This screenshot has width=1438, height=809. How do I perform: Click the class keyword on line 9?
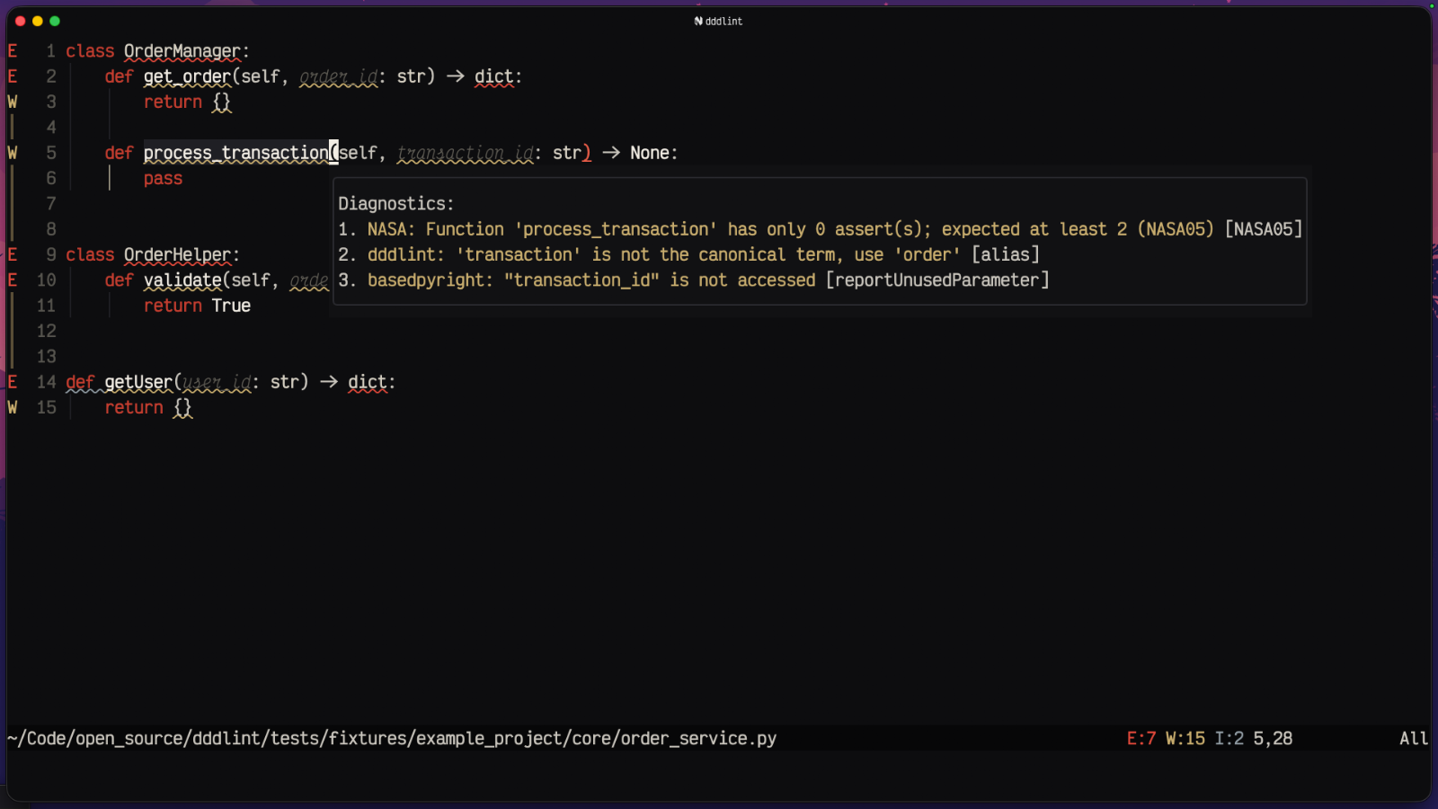coord(90,254)
